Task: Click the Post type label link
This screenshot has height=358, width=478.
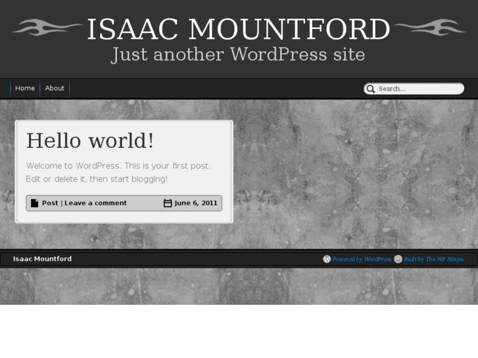Action: [50, 203]
